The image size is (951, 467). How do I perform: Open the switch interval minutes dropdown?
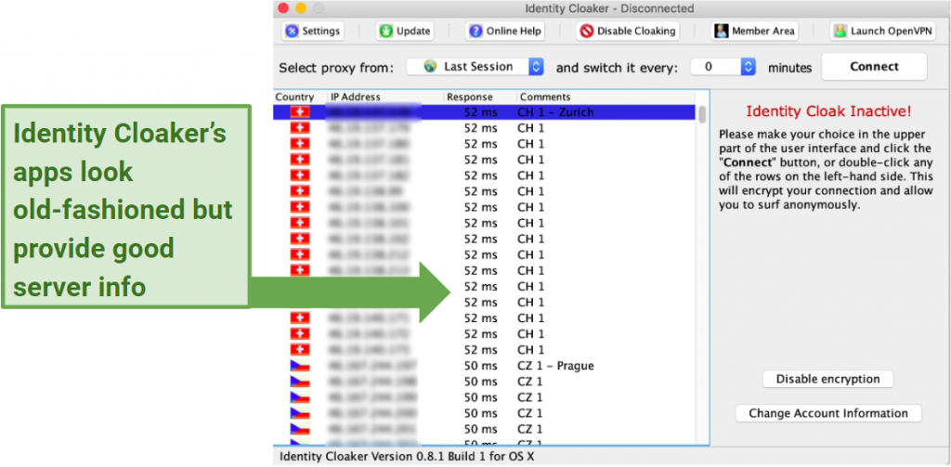pos(723,67)
